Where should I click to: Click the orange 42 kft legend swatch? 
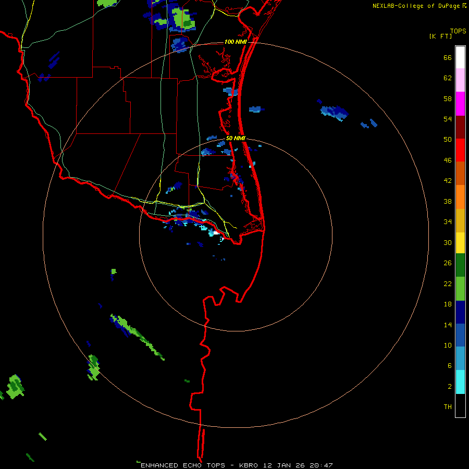460,197
